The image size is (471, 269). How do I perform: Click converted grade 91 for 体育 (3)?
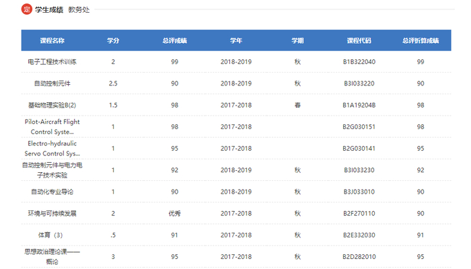(x=421, y=235)
